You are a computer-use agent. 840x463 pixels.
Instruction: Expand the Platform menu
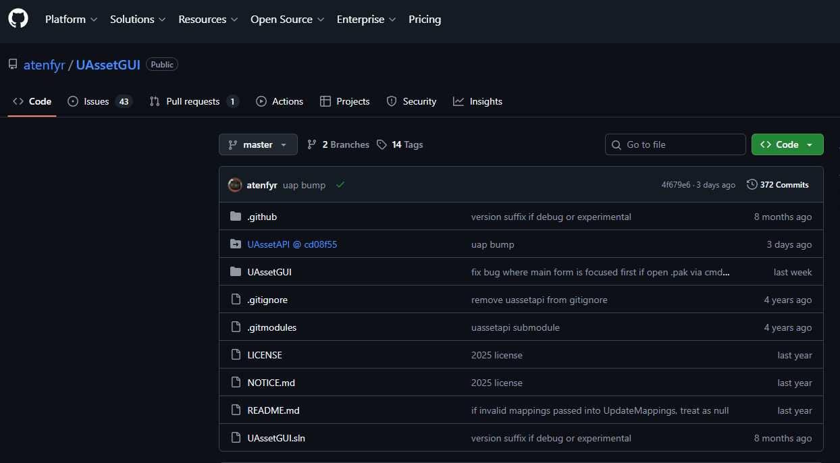71,20
